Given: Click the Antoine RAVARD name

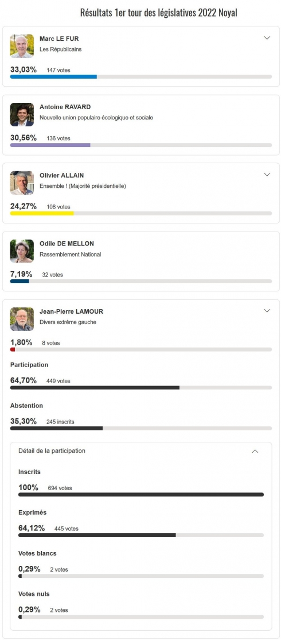Looking at the screenshot, I should (65, 107).
